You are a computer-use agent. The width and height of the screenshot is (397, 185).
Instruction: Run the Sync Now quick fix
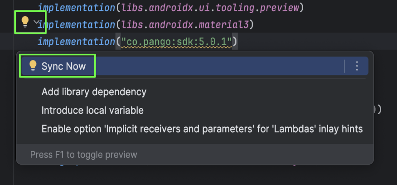63,66
